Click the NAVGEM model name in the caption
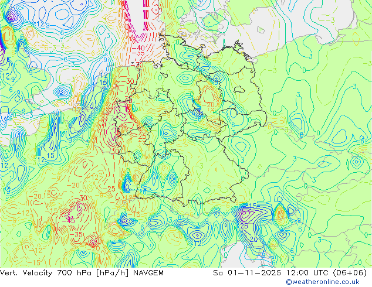This screenshot has height=287, width=372. [148, 273]
